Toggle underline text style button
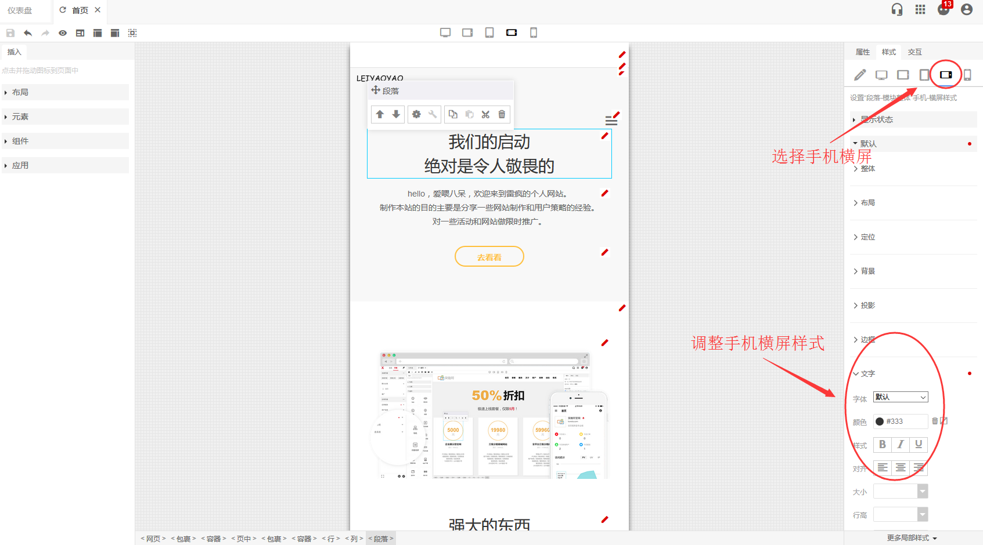 (919, 444)
